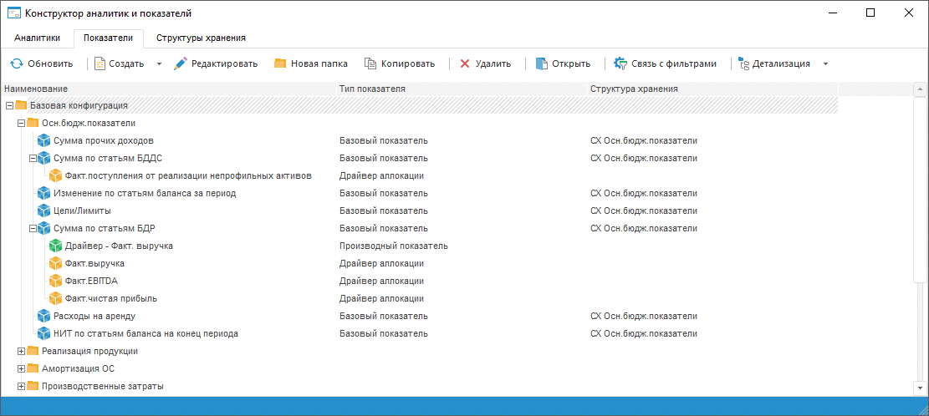Click the Обновить refresh icon
This screenshot has height=416, width=929.
pos(16,63)
